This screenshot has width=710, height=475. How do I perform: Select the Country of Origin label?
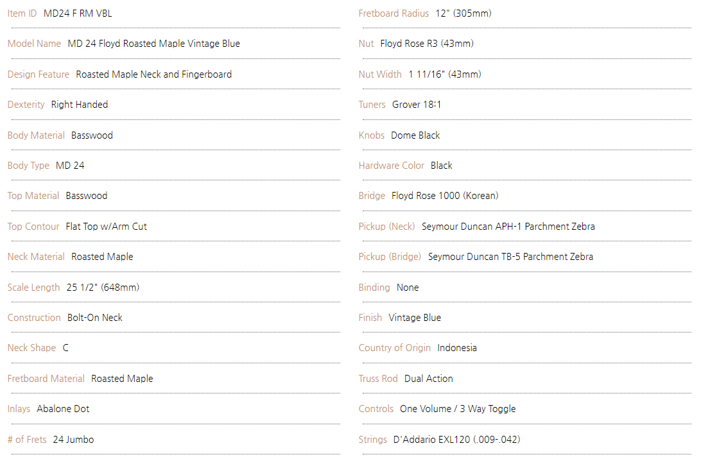394,348
